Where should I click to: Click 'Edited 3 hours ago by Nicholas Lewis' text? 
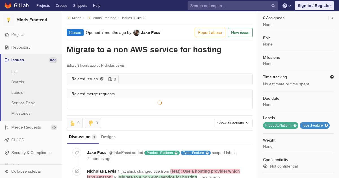95,66
